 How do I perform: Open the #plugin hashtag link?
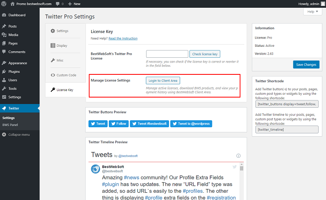pyautogui.click(x=110, y=184)
